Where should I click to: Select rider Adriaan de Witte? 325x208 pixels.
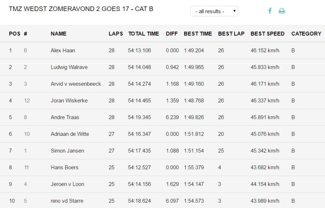click(x=71, y=134)
